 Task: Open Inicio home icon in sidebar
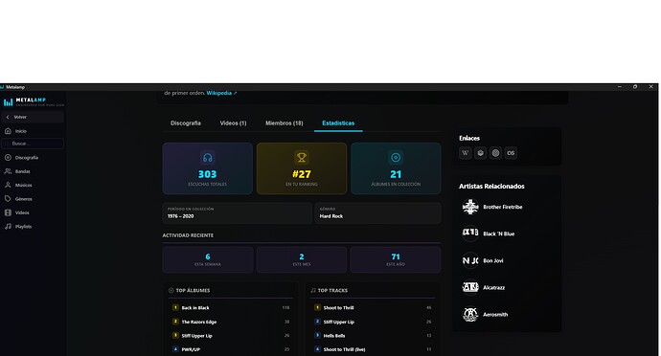pos(8,131)
